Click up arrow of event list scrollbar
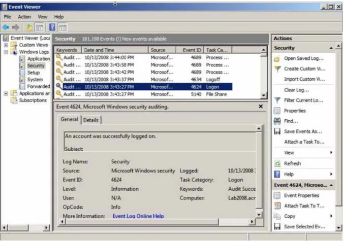 pos(263,50)
